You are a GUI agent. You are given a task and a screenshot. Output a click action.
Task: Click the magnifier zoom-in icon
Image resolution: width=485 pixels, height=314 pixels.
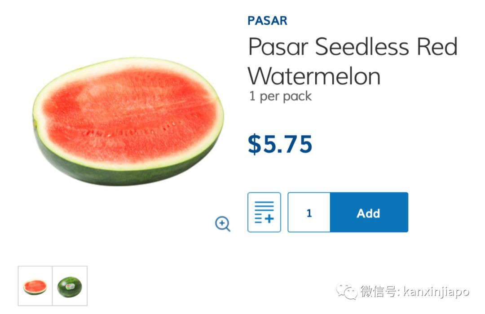point(222,223)
